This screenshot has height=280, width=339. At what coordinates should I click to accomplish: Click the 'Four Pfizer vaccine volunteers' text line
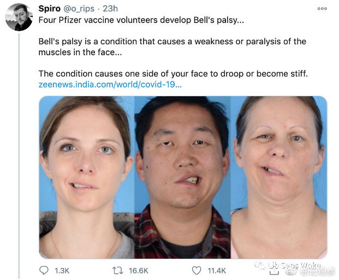pos(141,20)
